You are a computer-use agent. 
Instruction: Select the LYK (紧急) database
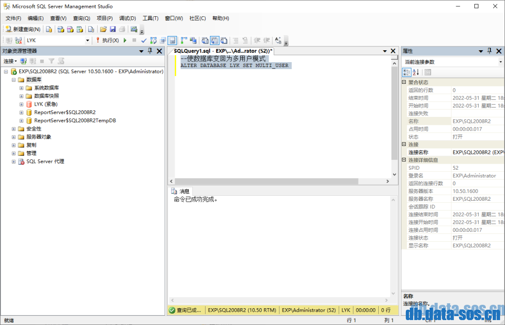point(46,105)
